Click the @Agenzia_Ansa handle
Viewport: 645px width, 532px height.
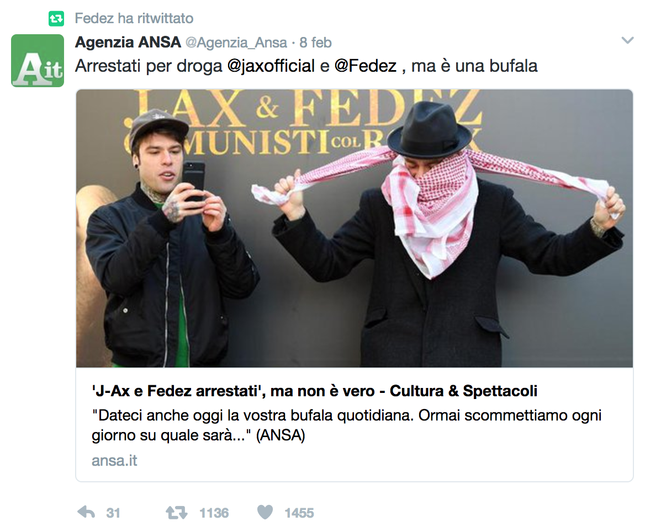(236, 42)
